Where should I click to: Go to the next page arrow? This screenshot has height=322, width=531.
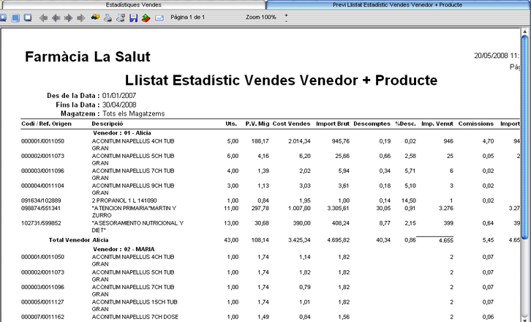coord(69,18)
